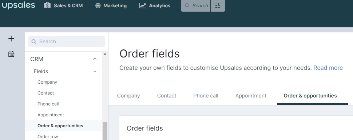The width and height of the screenshot is (353, 140).
Task: Collapse the CRM section chevron
Action: pos(95,59)
